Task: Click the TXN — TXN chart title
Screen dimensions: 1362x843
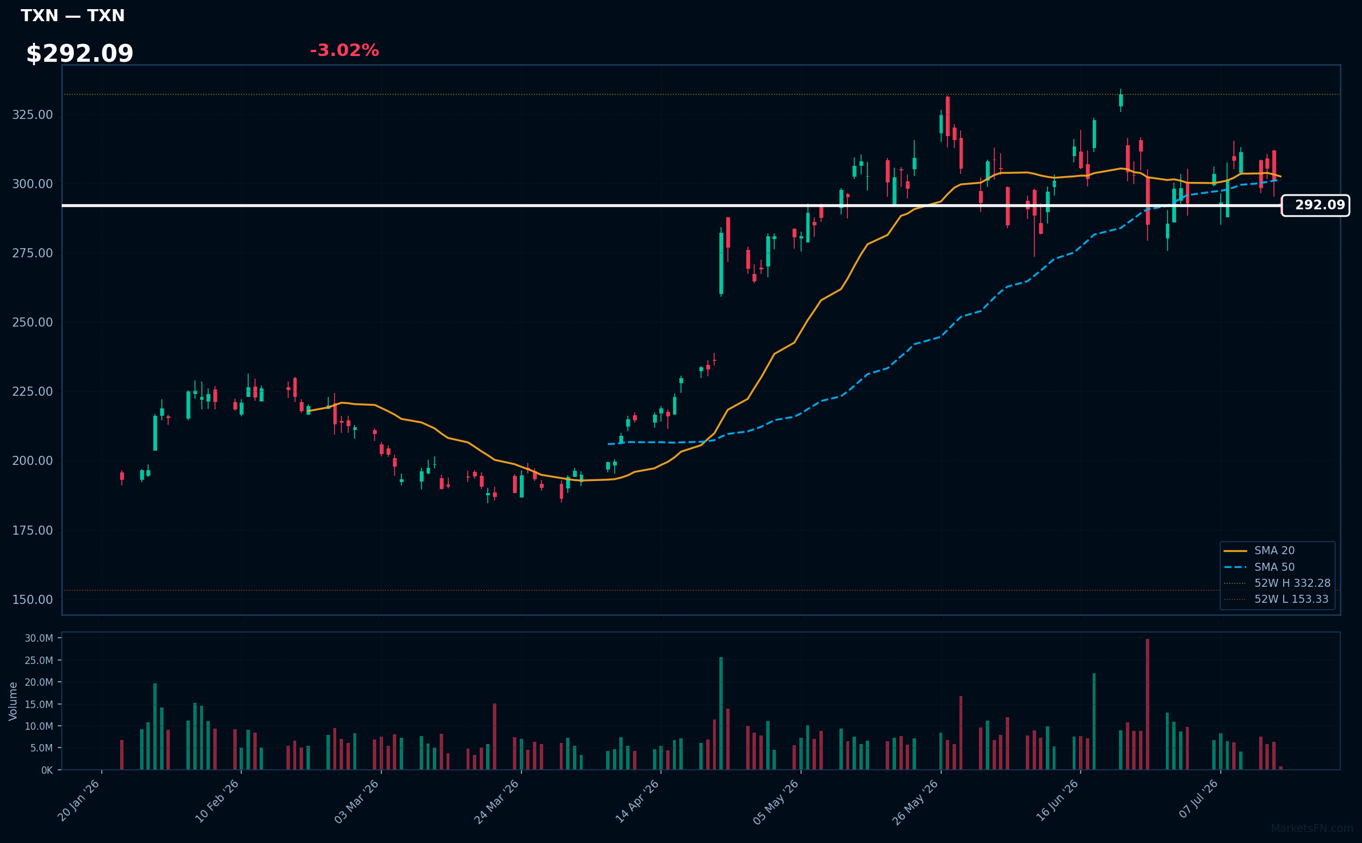Action: (x=73, y=15)
